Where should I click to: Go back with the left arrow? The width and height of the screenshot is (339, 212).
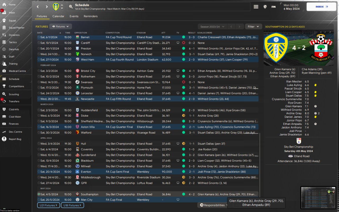pyautogui.click(x=38, y=7)
